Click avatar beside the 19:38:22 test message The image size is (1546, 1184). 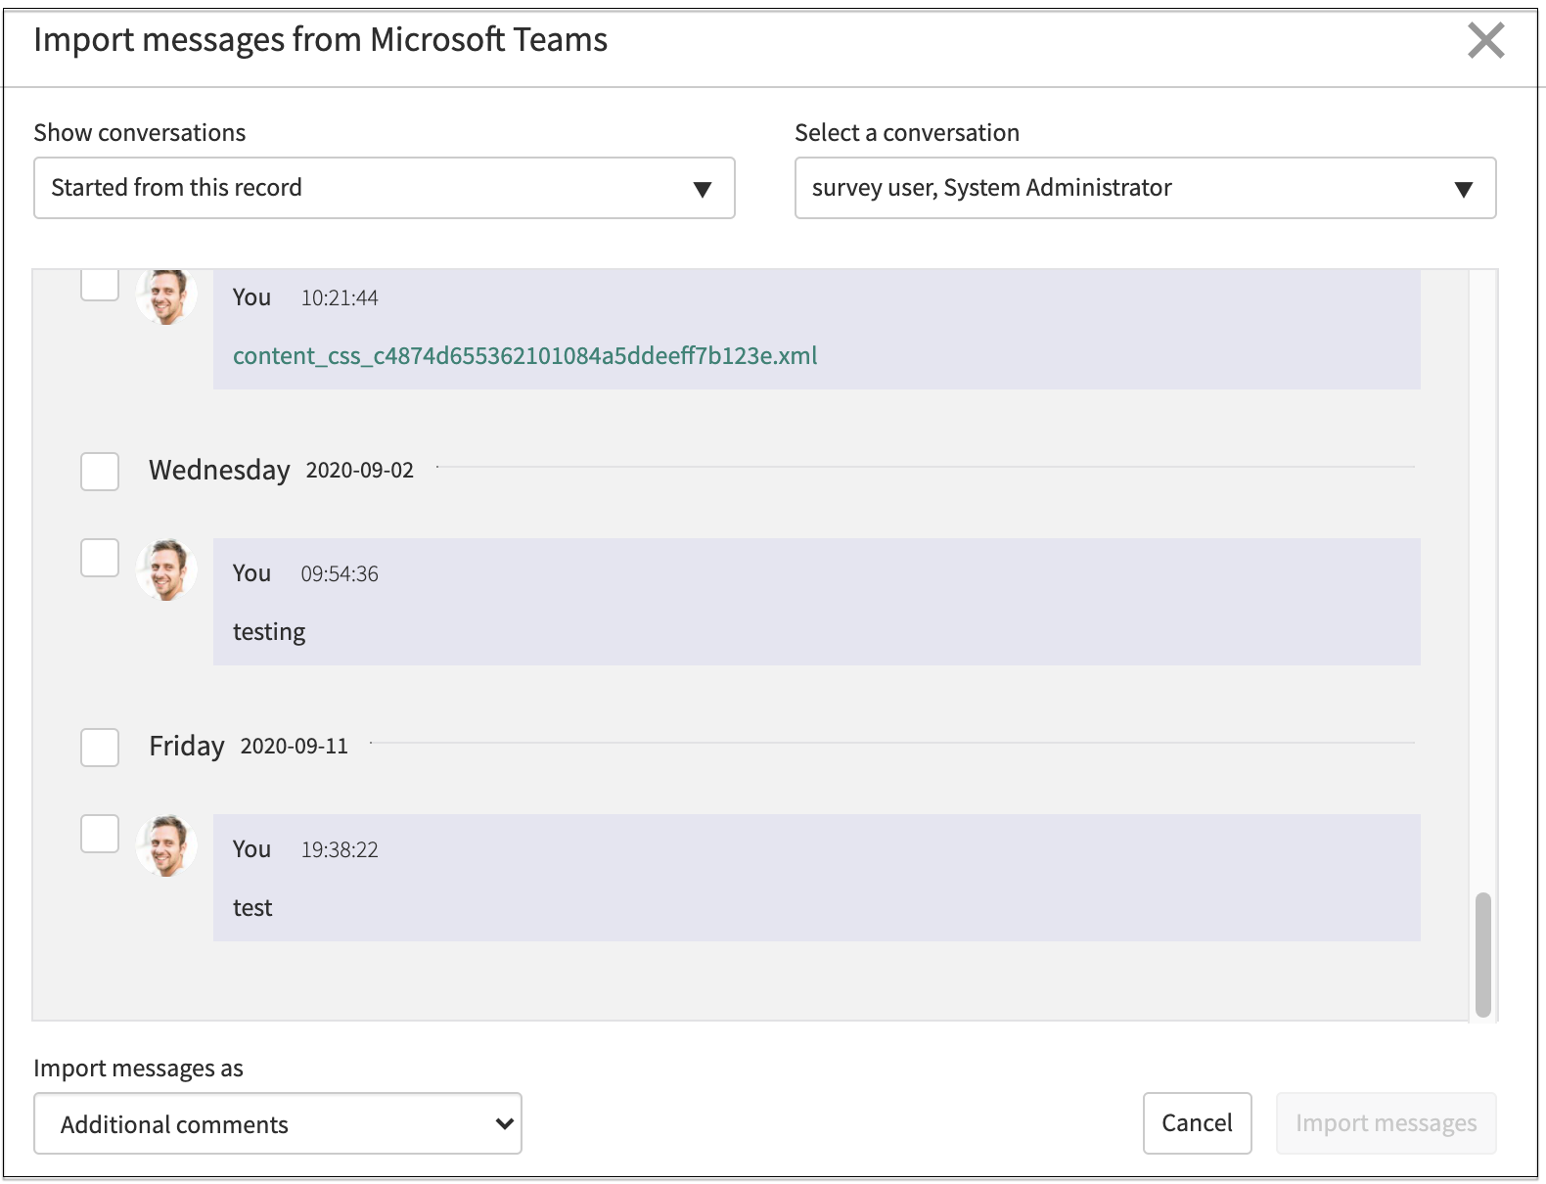[x=166, y=845]
